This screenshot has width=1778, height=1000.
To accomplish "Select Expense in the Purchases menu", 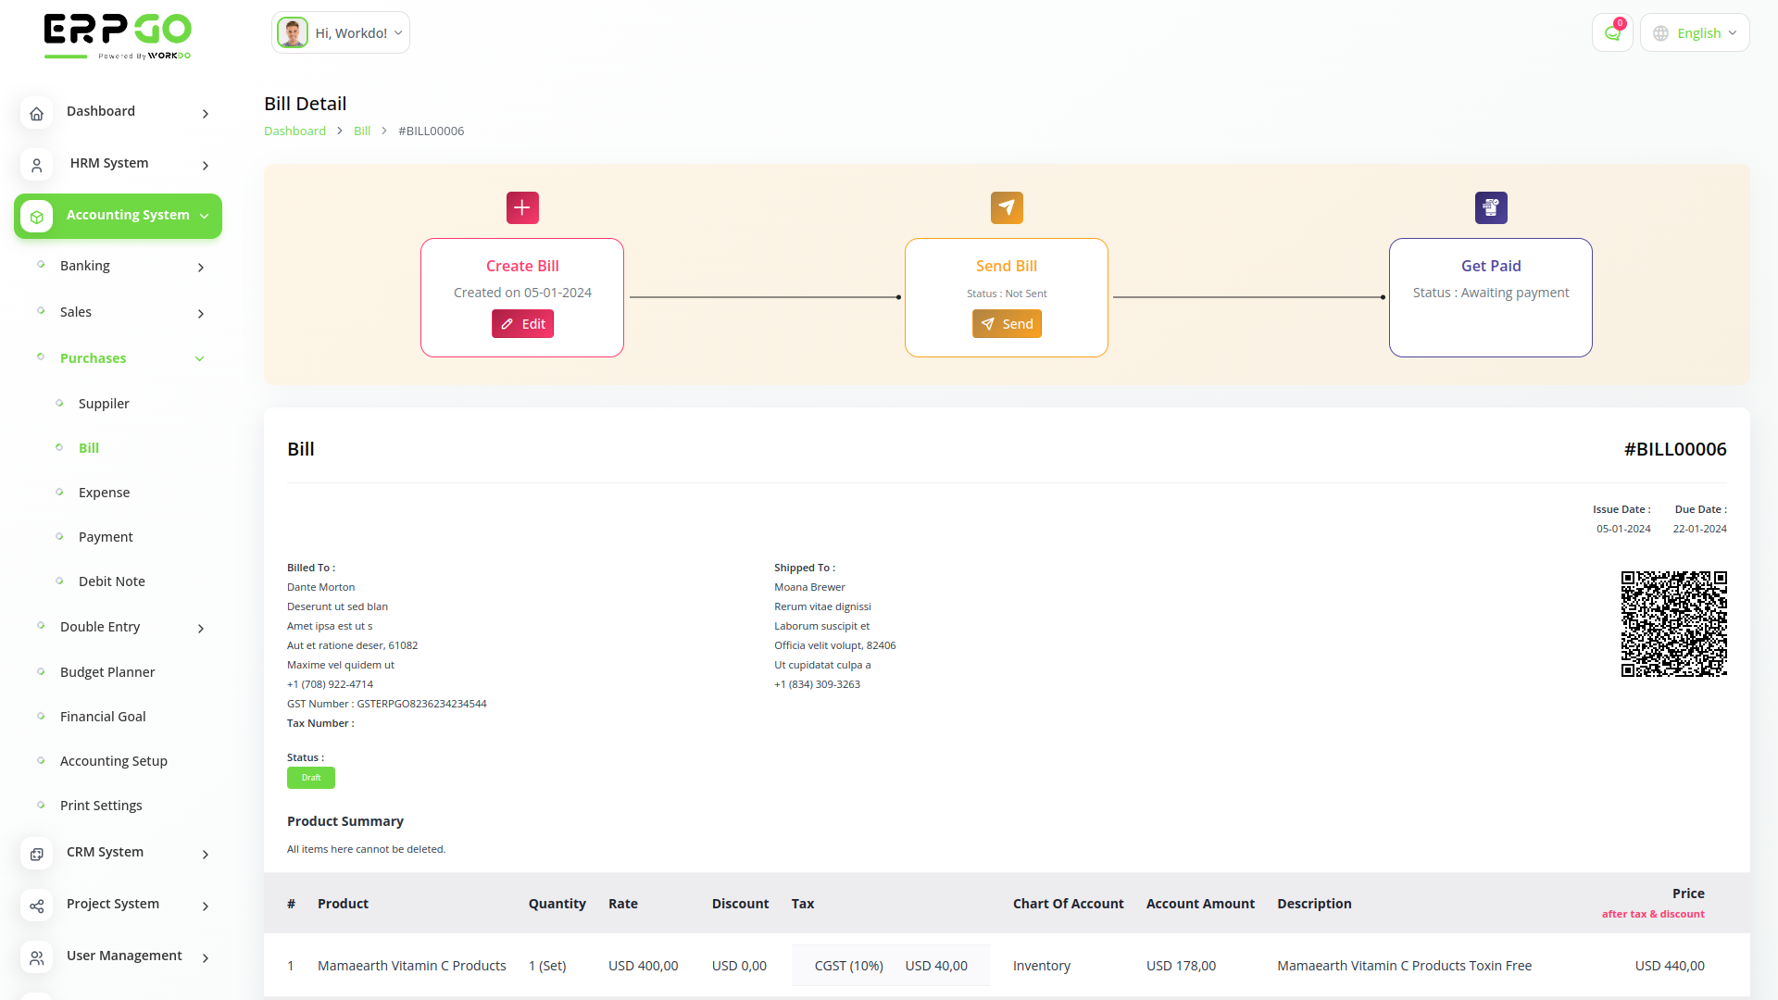I will (x=104, y=493).
